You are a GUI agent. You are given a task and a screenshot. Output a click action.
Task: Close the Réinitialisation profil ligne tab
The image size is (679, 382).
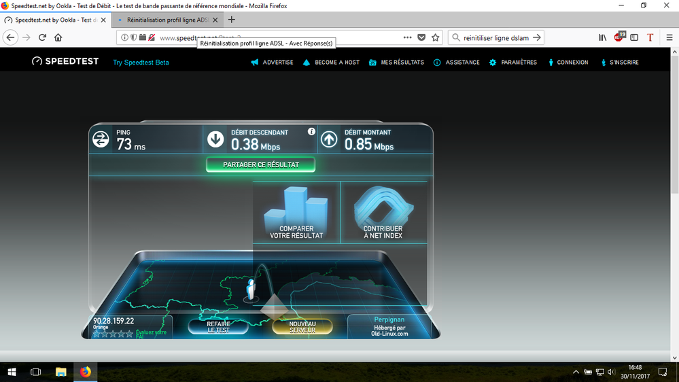[x=215, y=20]
